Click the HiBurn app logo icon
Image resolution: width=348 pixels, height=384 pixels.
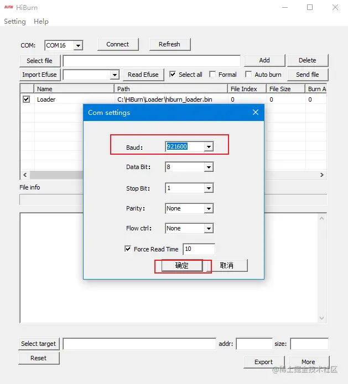click(9, 7)
